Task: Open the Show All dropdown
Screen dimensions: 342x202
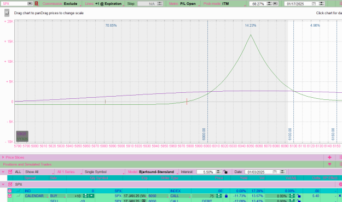Action: point(39,172)
